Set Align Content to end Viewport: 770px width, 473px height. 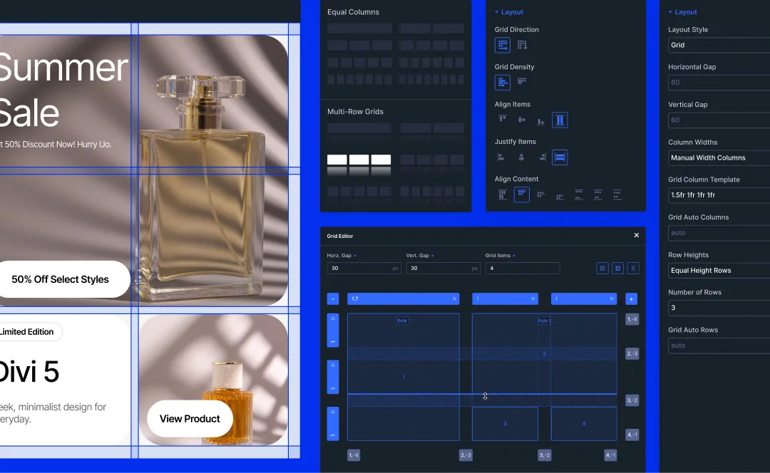560,197
